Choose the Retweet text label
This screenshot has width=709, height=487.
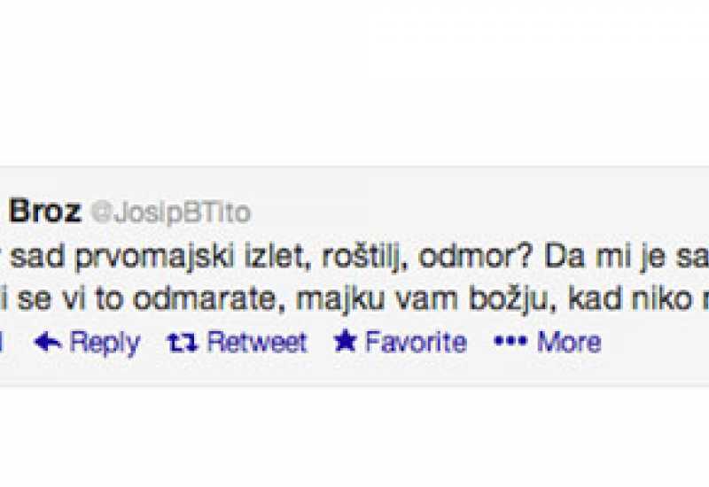(257, 342)
